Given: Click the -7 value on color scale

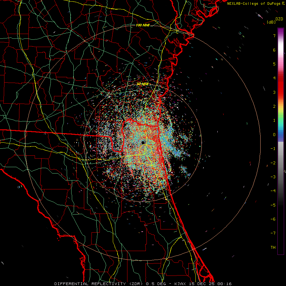Looking at the screenshot, I should [x=273, y=233].
